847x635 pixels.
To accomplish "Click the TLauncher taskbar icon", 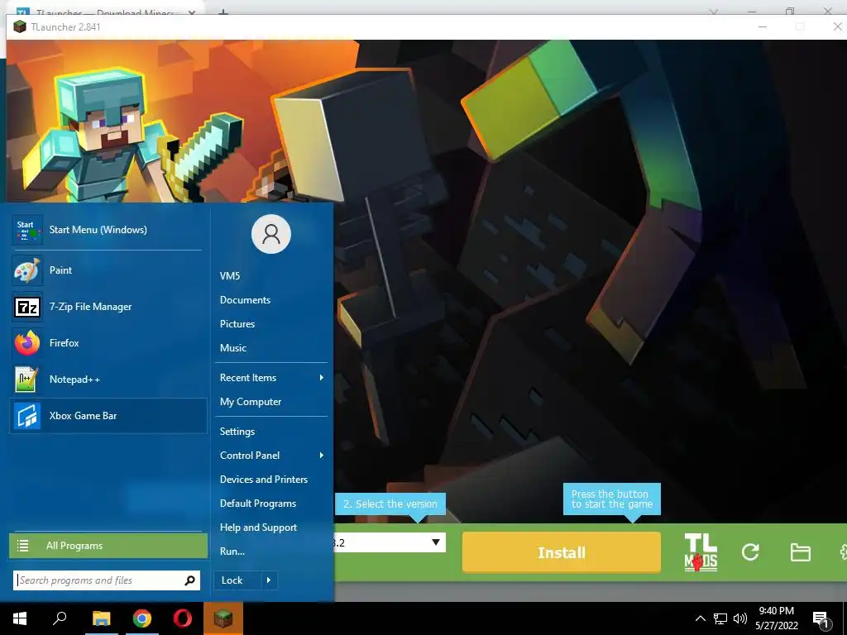I will (x=223, y=618).
